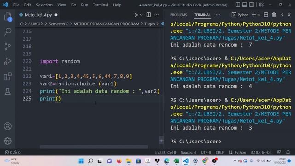Open the Manage gear icon
295x166 pixels.
pos(7,141)
